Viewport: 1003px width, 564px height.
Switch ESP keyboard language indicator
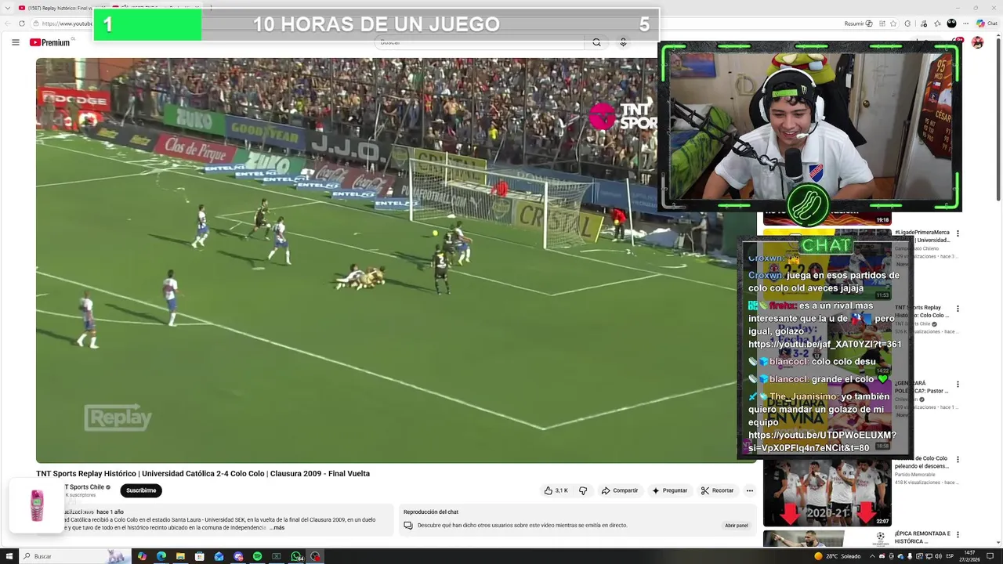pyautogui.click(x=949, y=556)
